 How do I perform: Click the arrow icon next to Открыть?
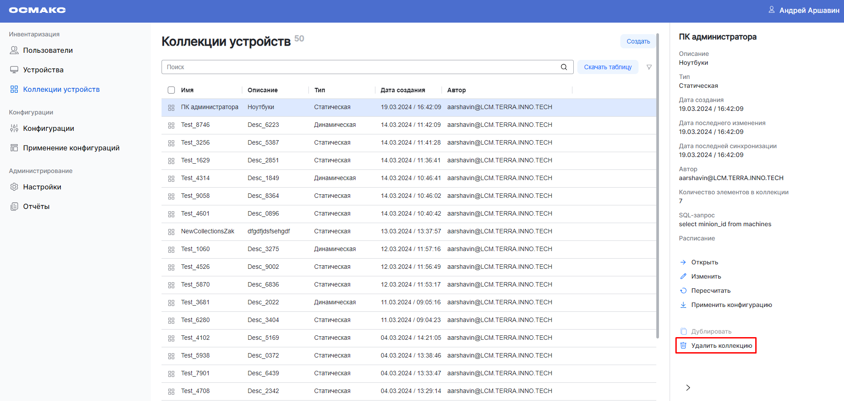[683, 262]
